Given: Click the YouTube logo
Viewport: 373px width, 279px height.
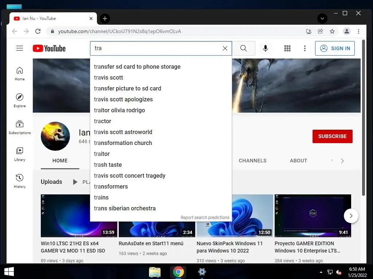Looking at the screenshot, I should [x=49, y=48].
